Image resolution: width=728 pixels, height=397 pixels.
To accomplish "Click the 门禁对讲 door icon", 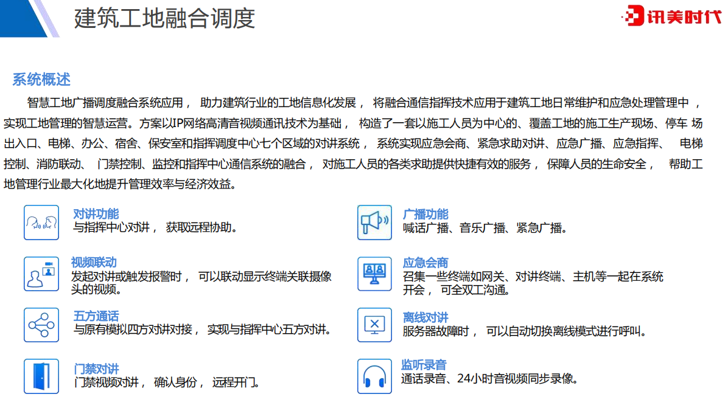I will [41, 376].
